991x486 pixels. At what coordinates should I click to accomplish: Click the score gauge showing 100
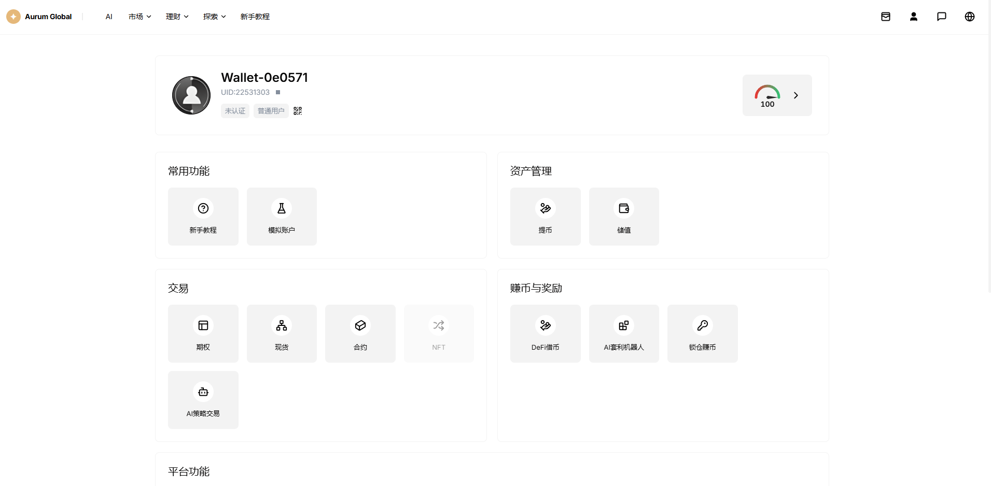click(767, 96)
